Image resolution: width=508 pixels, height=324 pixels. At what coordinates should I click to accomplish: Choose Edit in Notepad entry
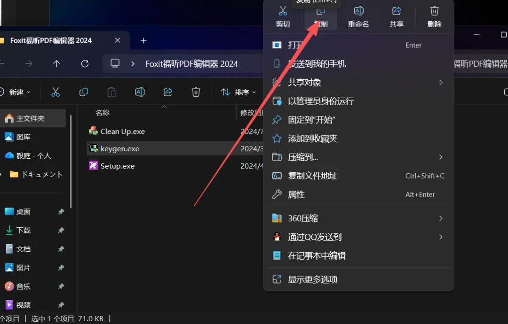[x=358, y=256]
